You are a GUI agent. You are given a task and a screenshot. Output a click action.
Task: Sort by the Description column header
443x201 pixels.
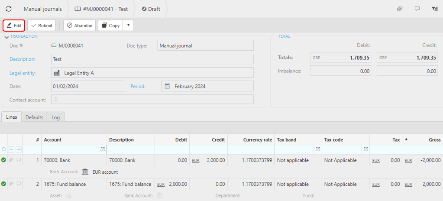[130, 139]
